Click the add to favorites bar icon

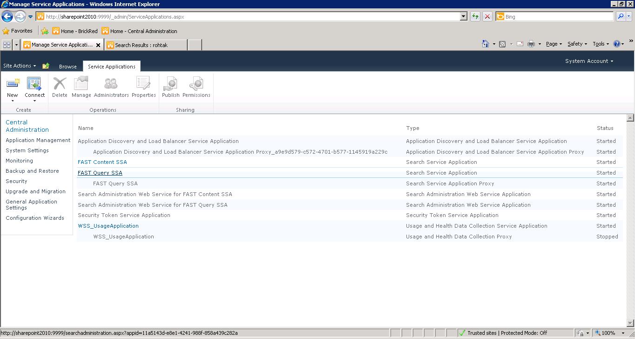[x=45, y=31]
